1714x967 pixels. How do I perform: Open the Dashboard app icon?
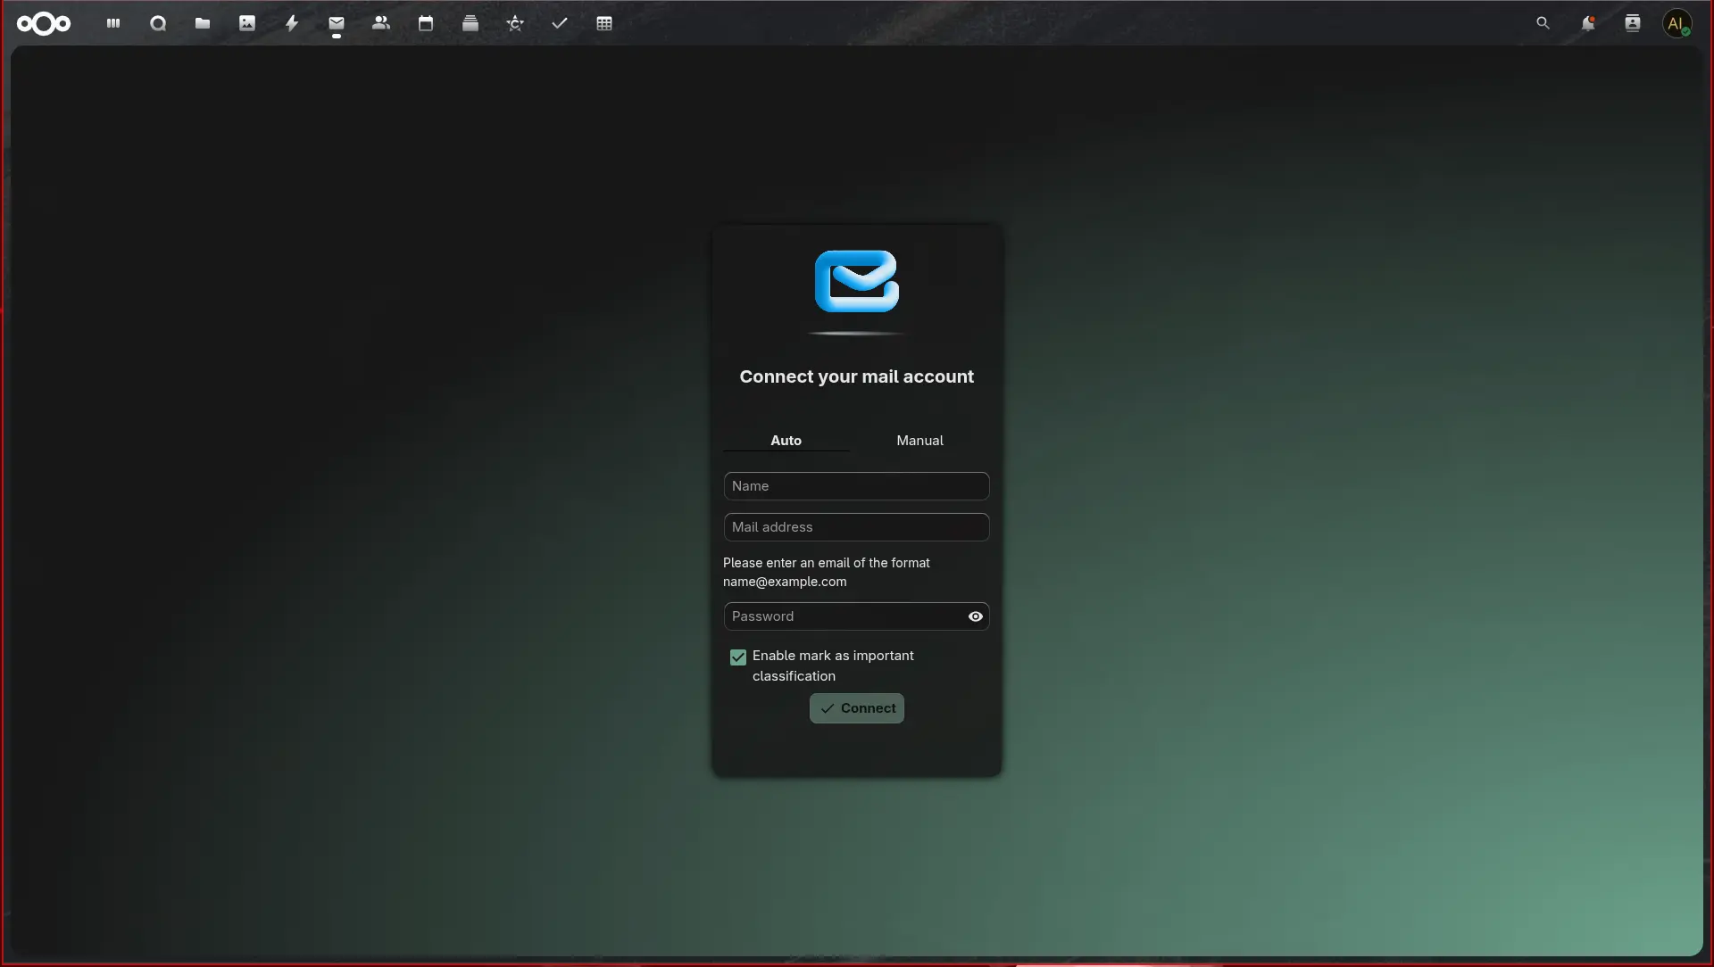[113, 23]
